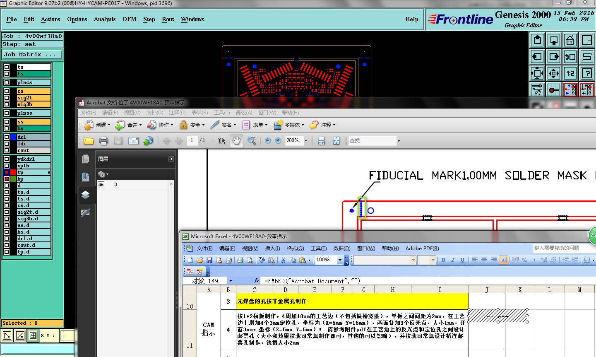This screenshot has width=596, height=357.
Task: Open the Genesis Analysis menu
Action: click(105, 19)
